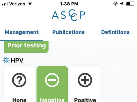Tap the location arrow status icon
137x102 pixels.
pos(122,4)
